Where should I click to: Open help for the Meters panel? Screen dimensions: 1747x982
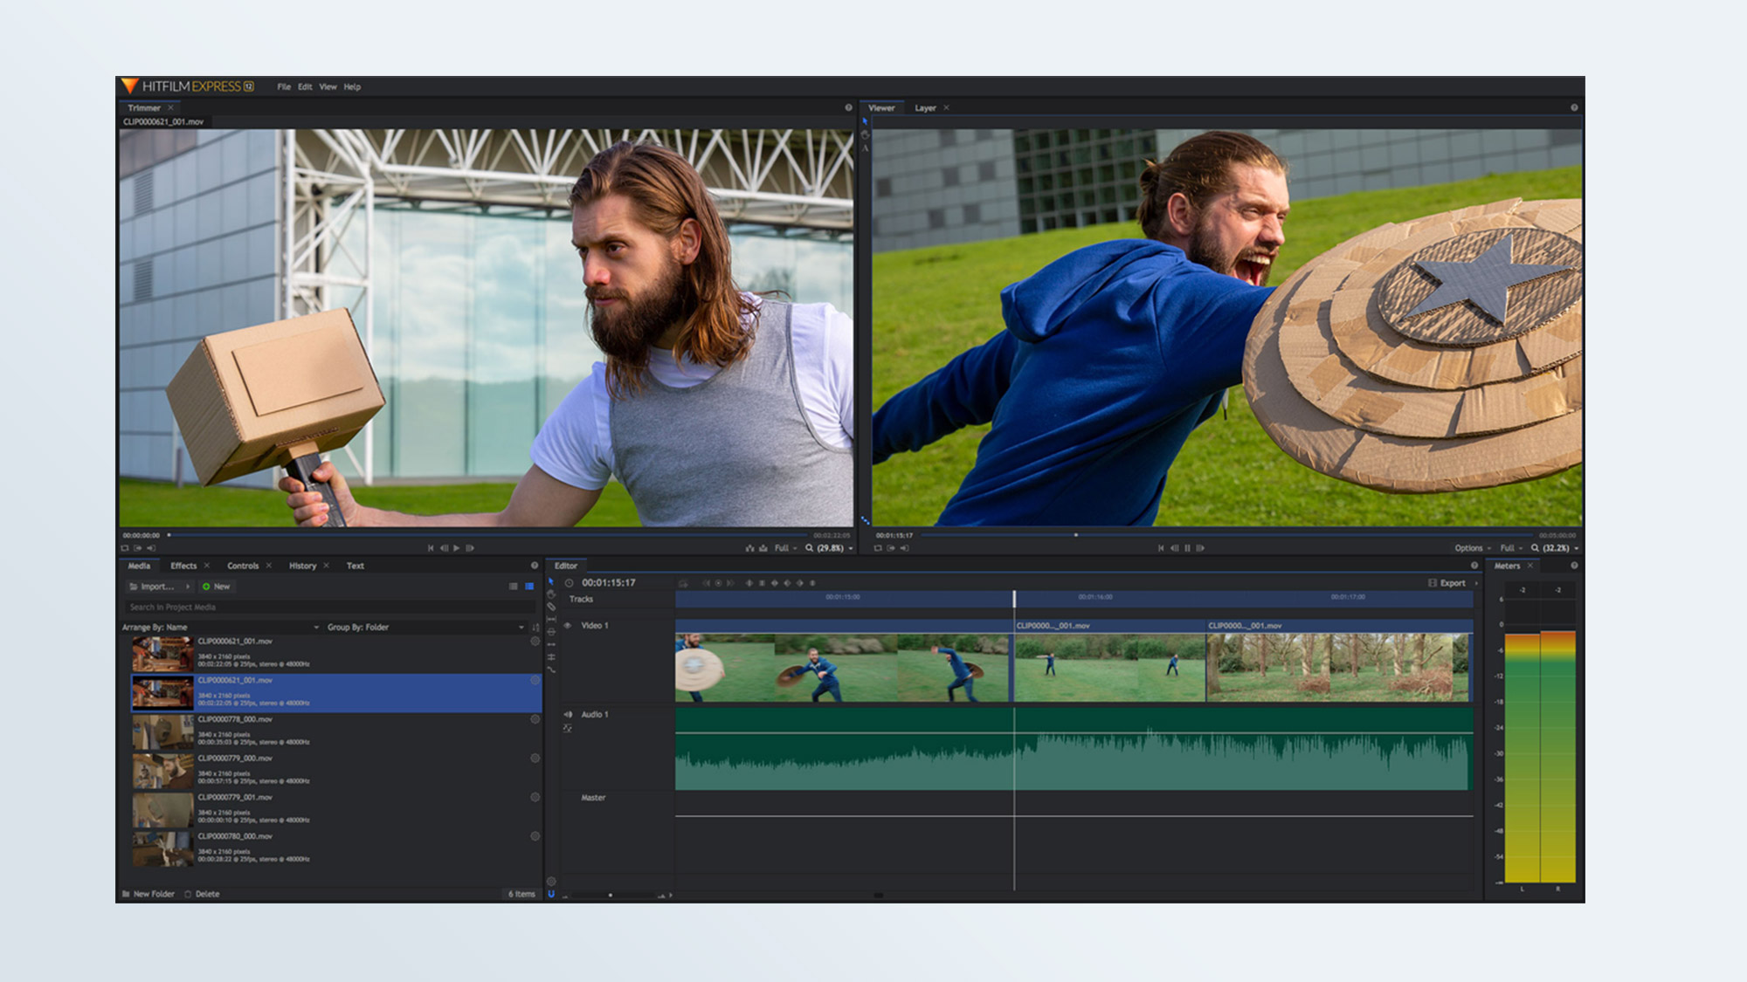[1574, 566]
